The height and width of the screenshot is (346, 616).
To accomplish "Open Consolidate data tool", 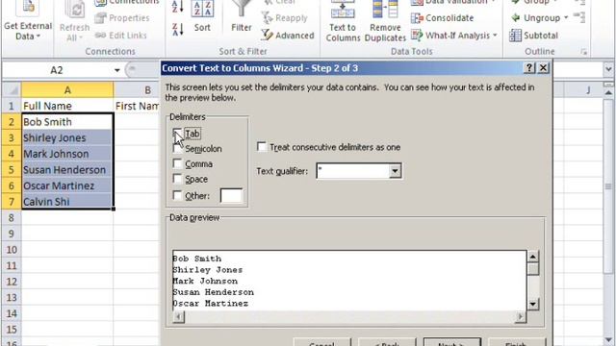I will (x=443, y=18).
